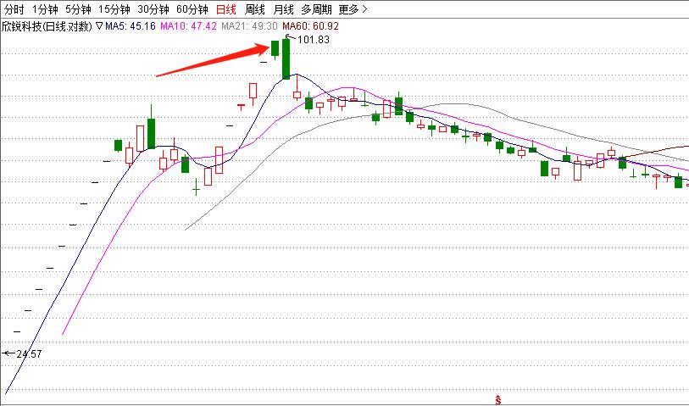Viewport: 689px width, 406px height.
Task: Click the red S marker on the time axis
Action: pos(497,400)
